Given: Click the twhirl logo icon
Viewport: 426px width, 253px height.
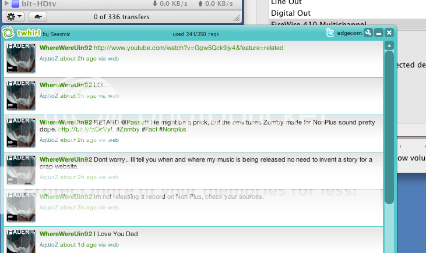Looking at the screenshot, I should pos(8,33).
